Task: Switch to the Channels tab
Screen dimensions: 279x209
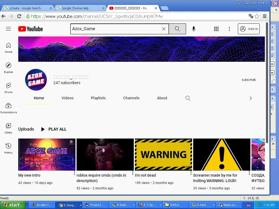Action: pyautogui.click(x=131, y=98)
